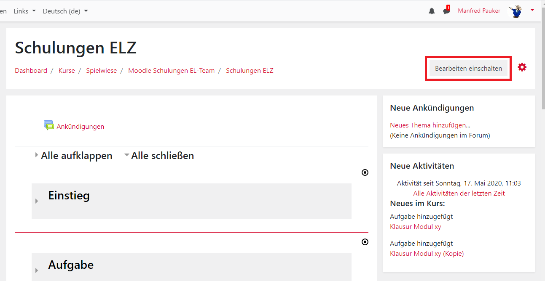Open Alle Aktivitäten der letzten Zeit
545x281 pixels.
pos(459,193)
